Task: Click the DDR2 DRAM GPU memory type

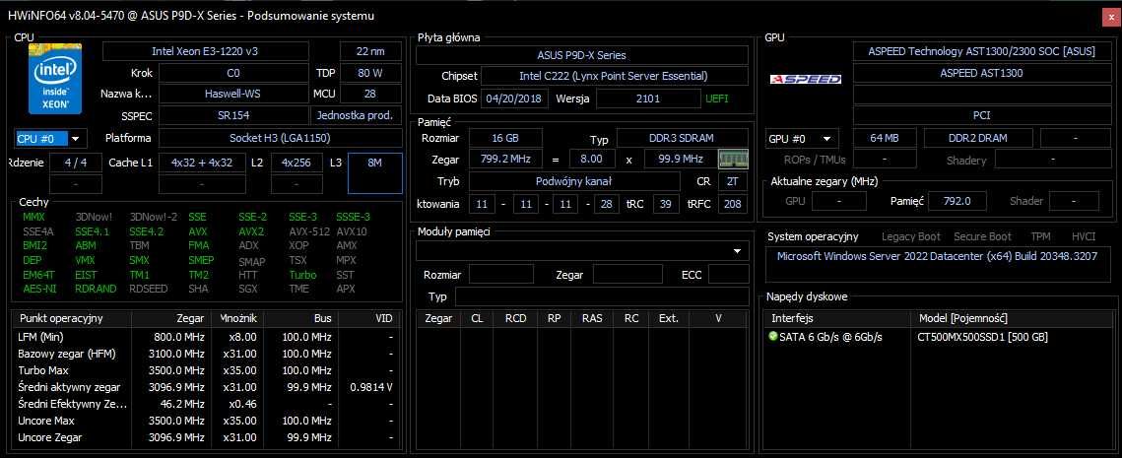Action: click(x=978, y=139)
